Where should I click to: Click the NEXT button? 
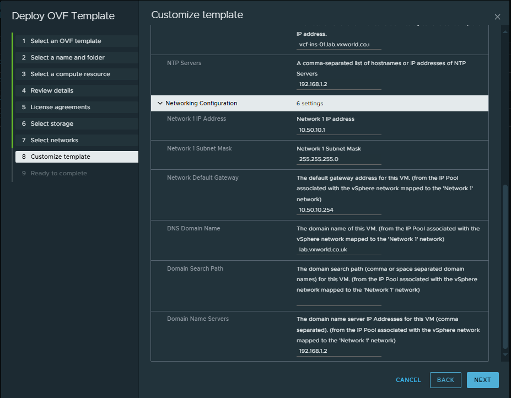coord(482,380)
